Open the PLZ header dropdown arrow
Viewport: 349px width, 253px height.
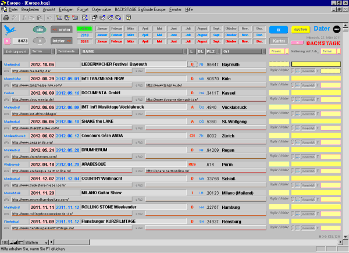tap(219, 51)
